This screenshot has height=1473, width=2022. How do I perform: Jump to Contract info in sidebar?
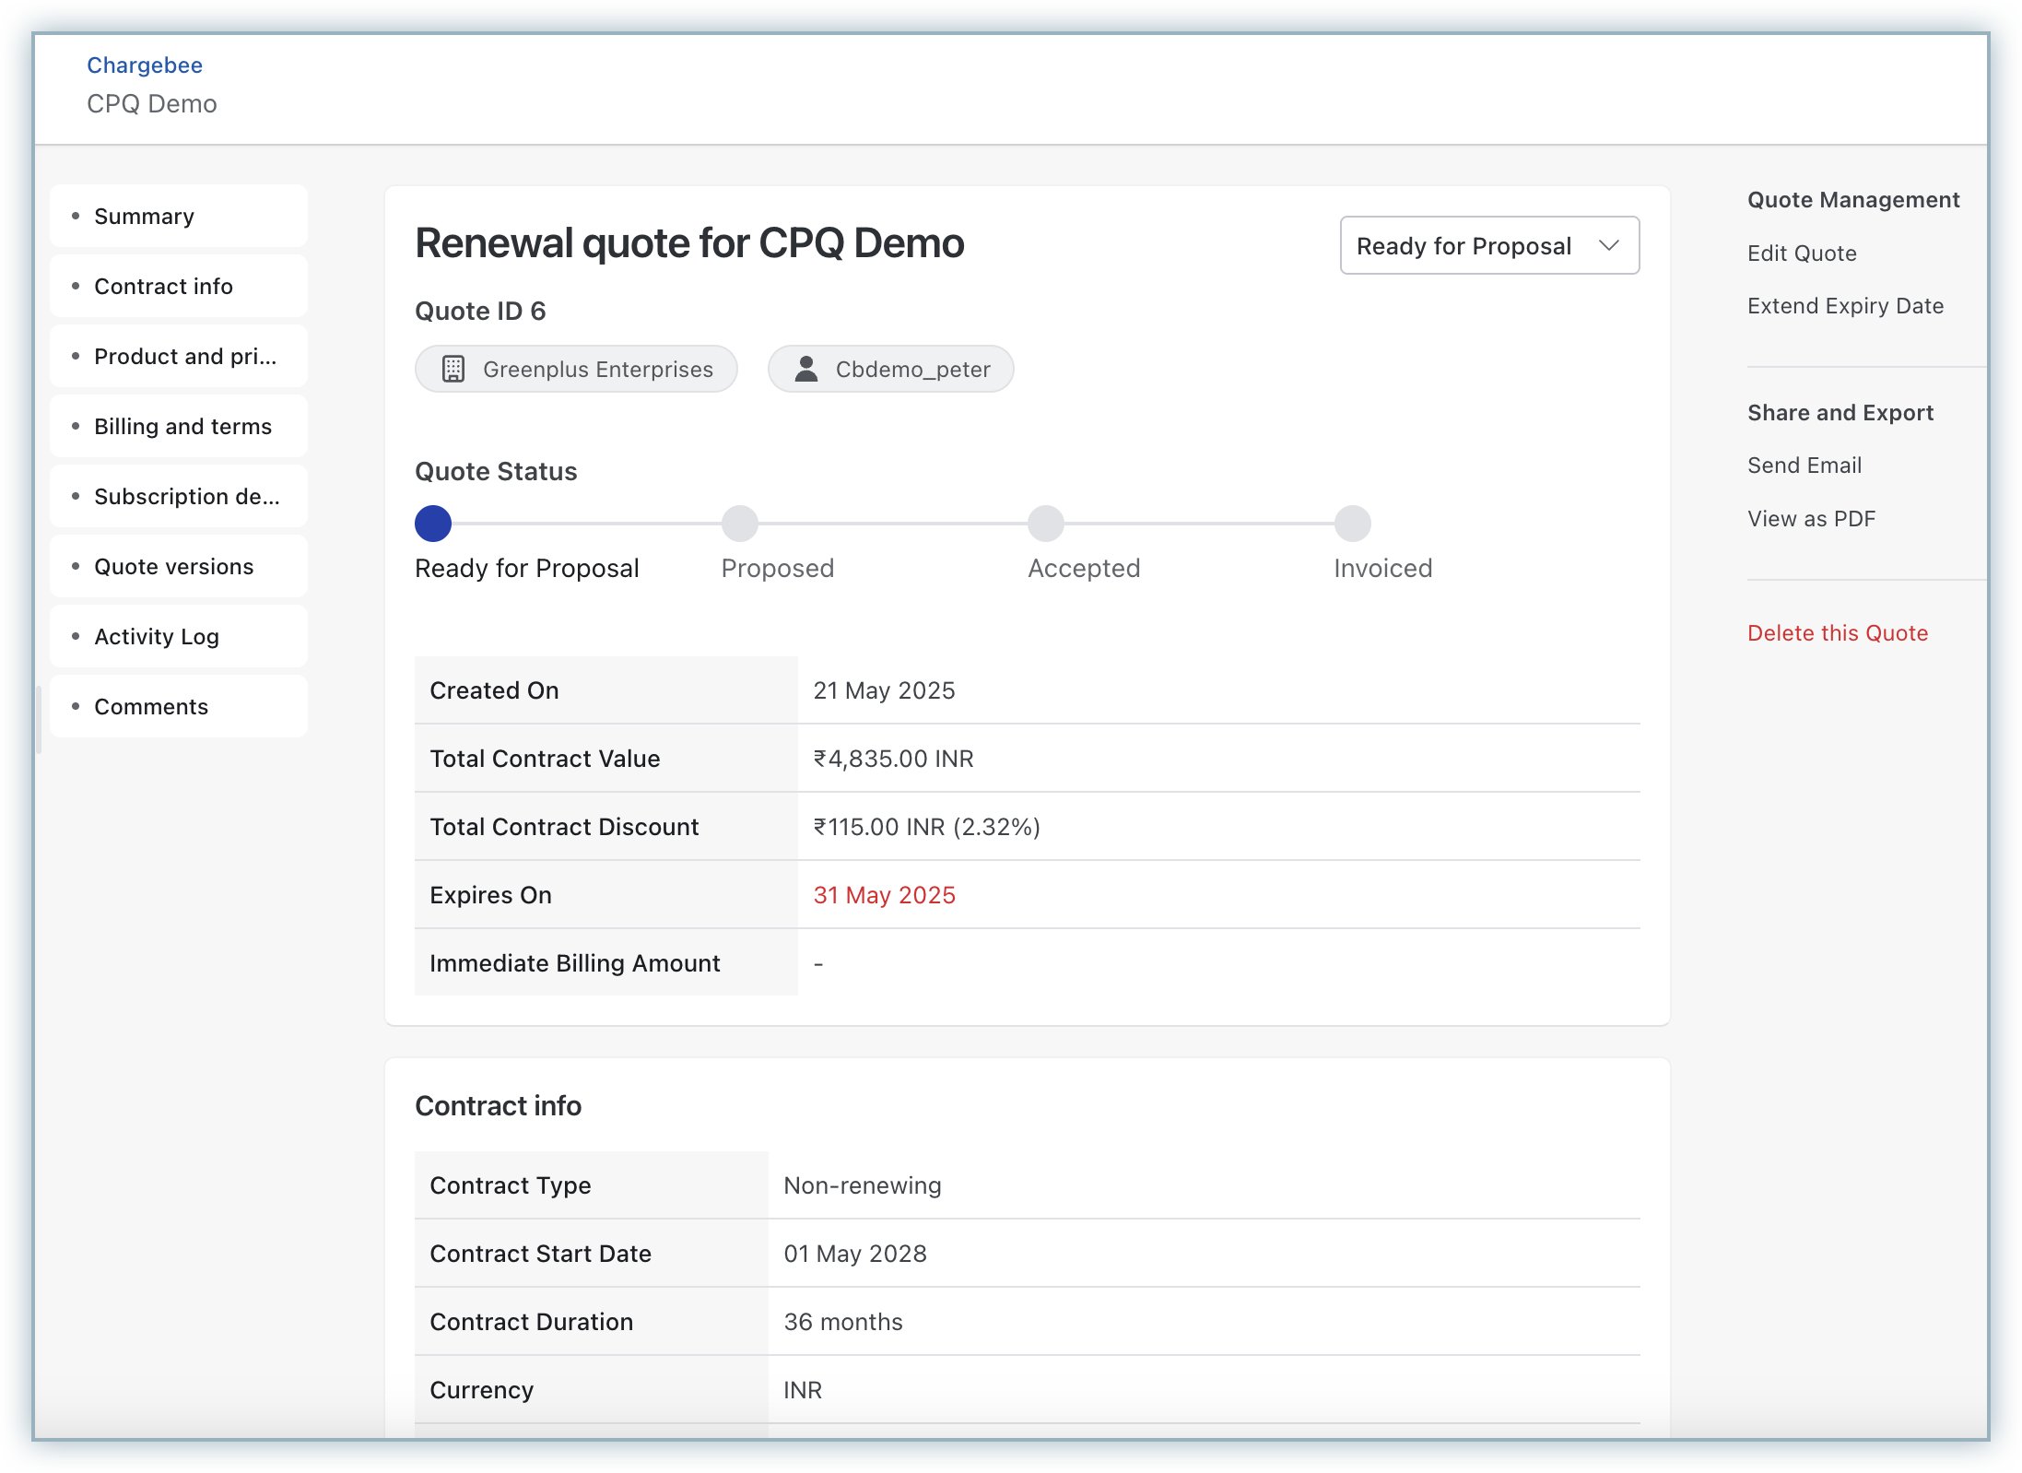click(x=180, y=287)
